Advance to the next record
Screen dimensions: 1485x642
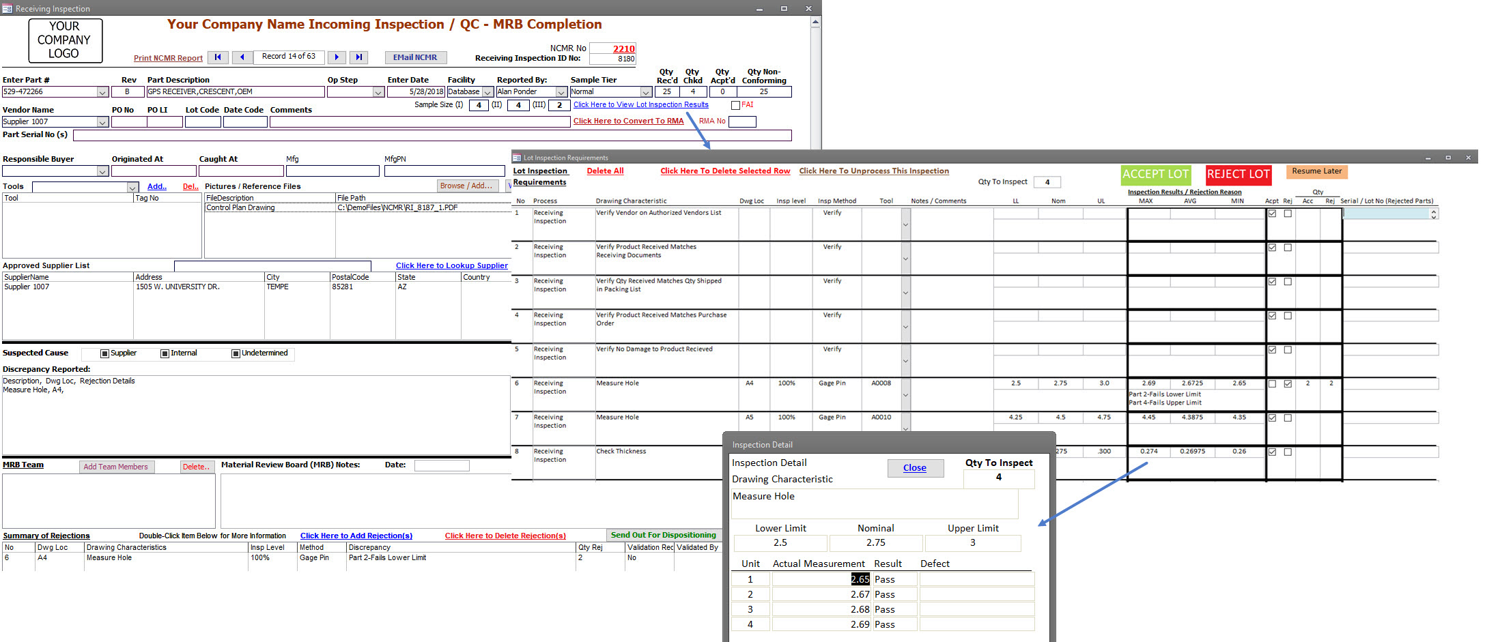tap(337, 57)
